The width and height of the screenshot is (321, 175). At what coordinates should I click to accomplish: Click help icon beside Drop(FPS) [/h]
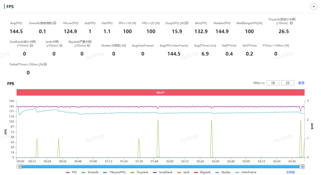[x=187, y=23]
